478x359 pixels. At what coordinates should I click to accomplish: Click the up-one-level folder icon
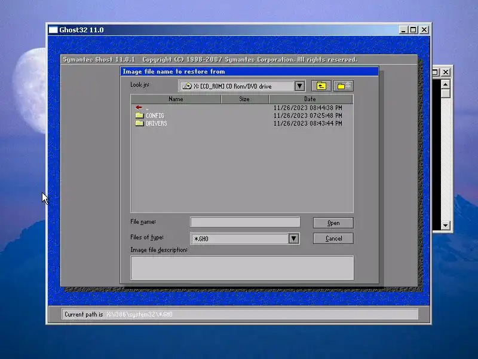[321, 86]
